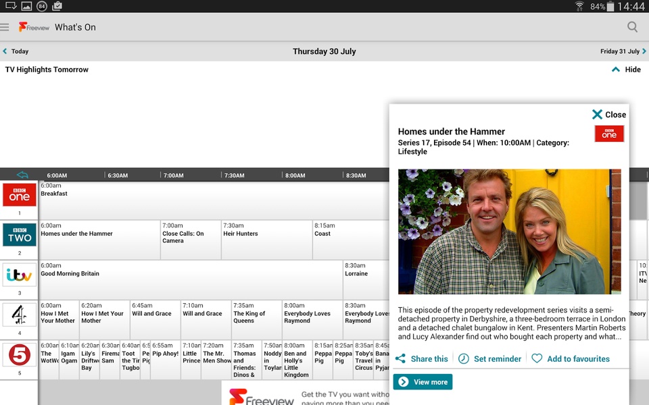
Task: Select the 7:00AM time marker
Action: tap(174, 175)
